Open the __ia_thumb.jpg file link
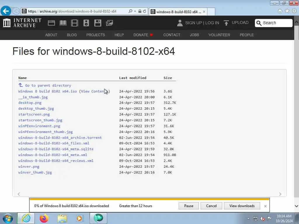299x224 pixels. 33,97
